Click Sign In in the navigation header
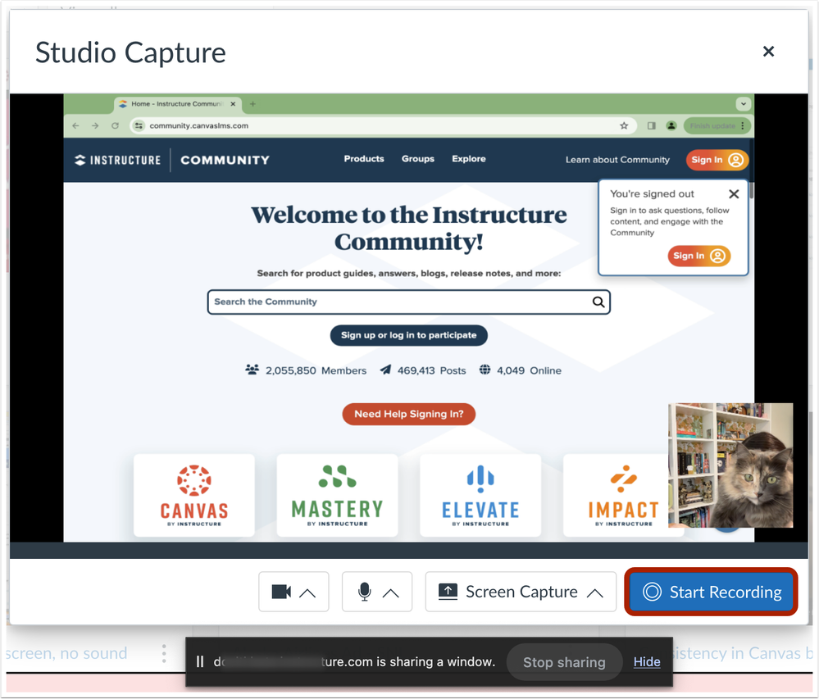This screenshot has height=699, width=819. point(717,160)
